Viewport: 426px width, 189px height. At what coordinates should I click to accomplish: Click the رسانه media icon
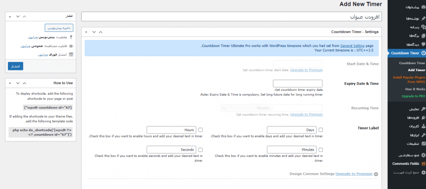click(x=423, y=27)
